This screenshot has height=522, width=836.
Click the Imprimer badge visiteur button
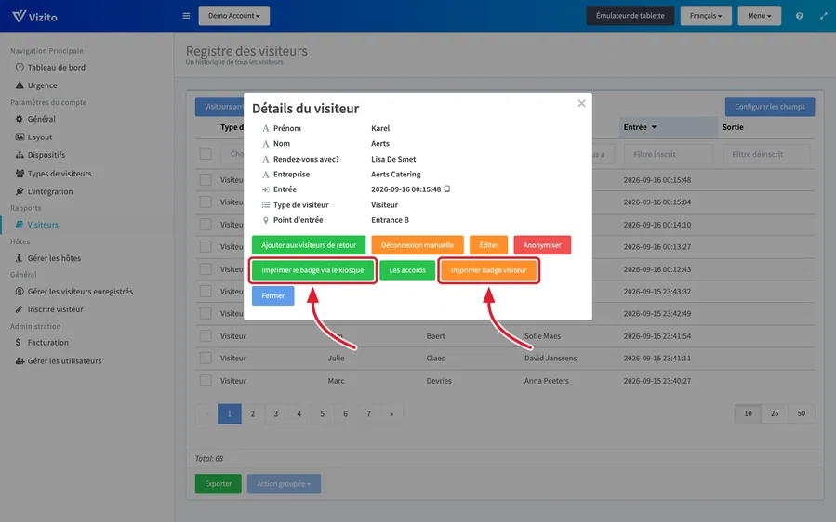click(488, 270)
